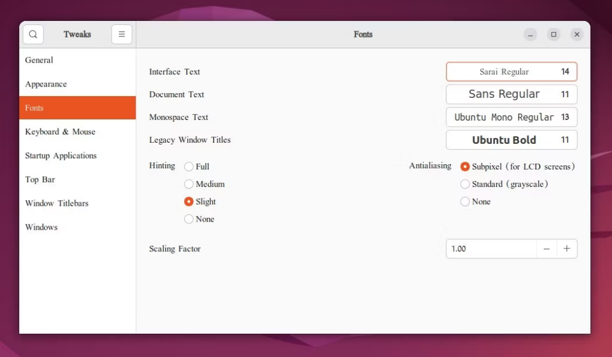The height and width of the screenshot is (357, 612).
Task: Open Startup Applications section
Action: tap(77, 155)
